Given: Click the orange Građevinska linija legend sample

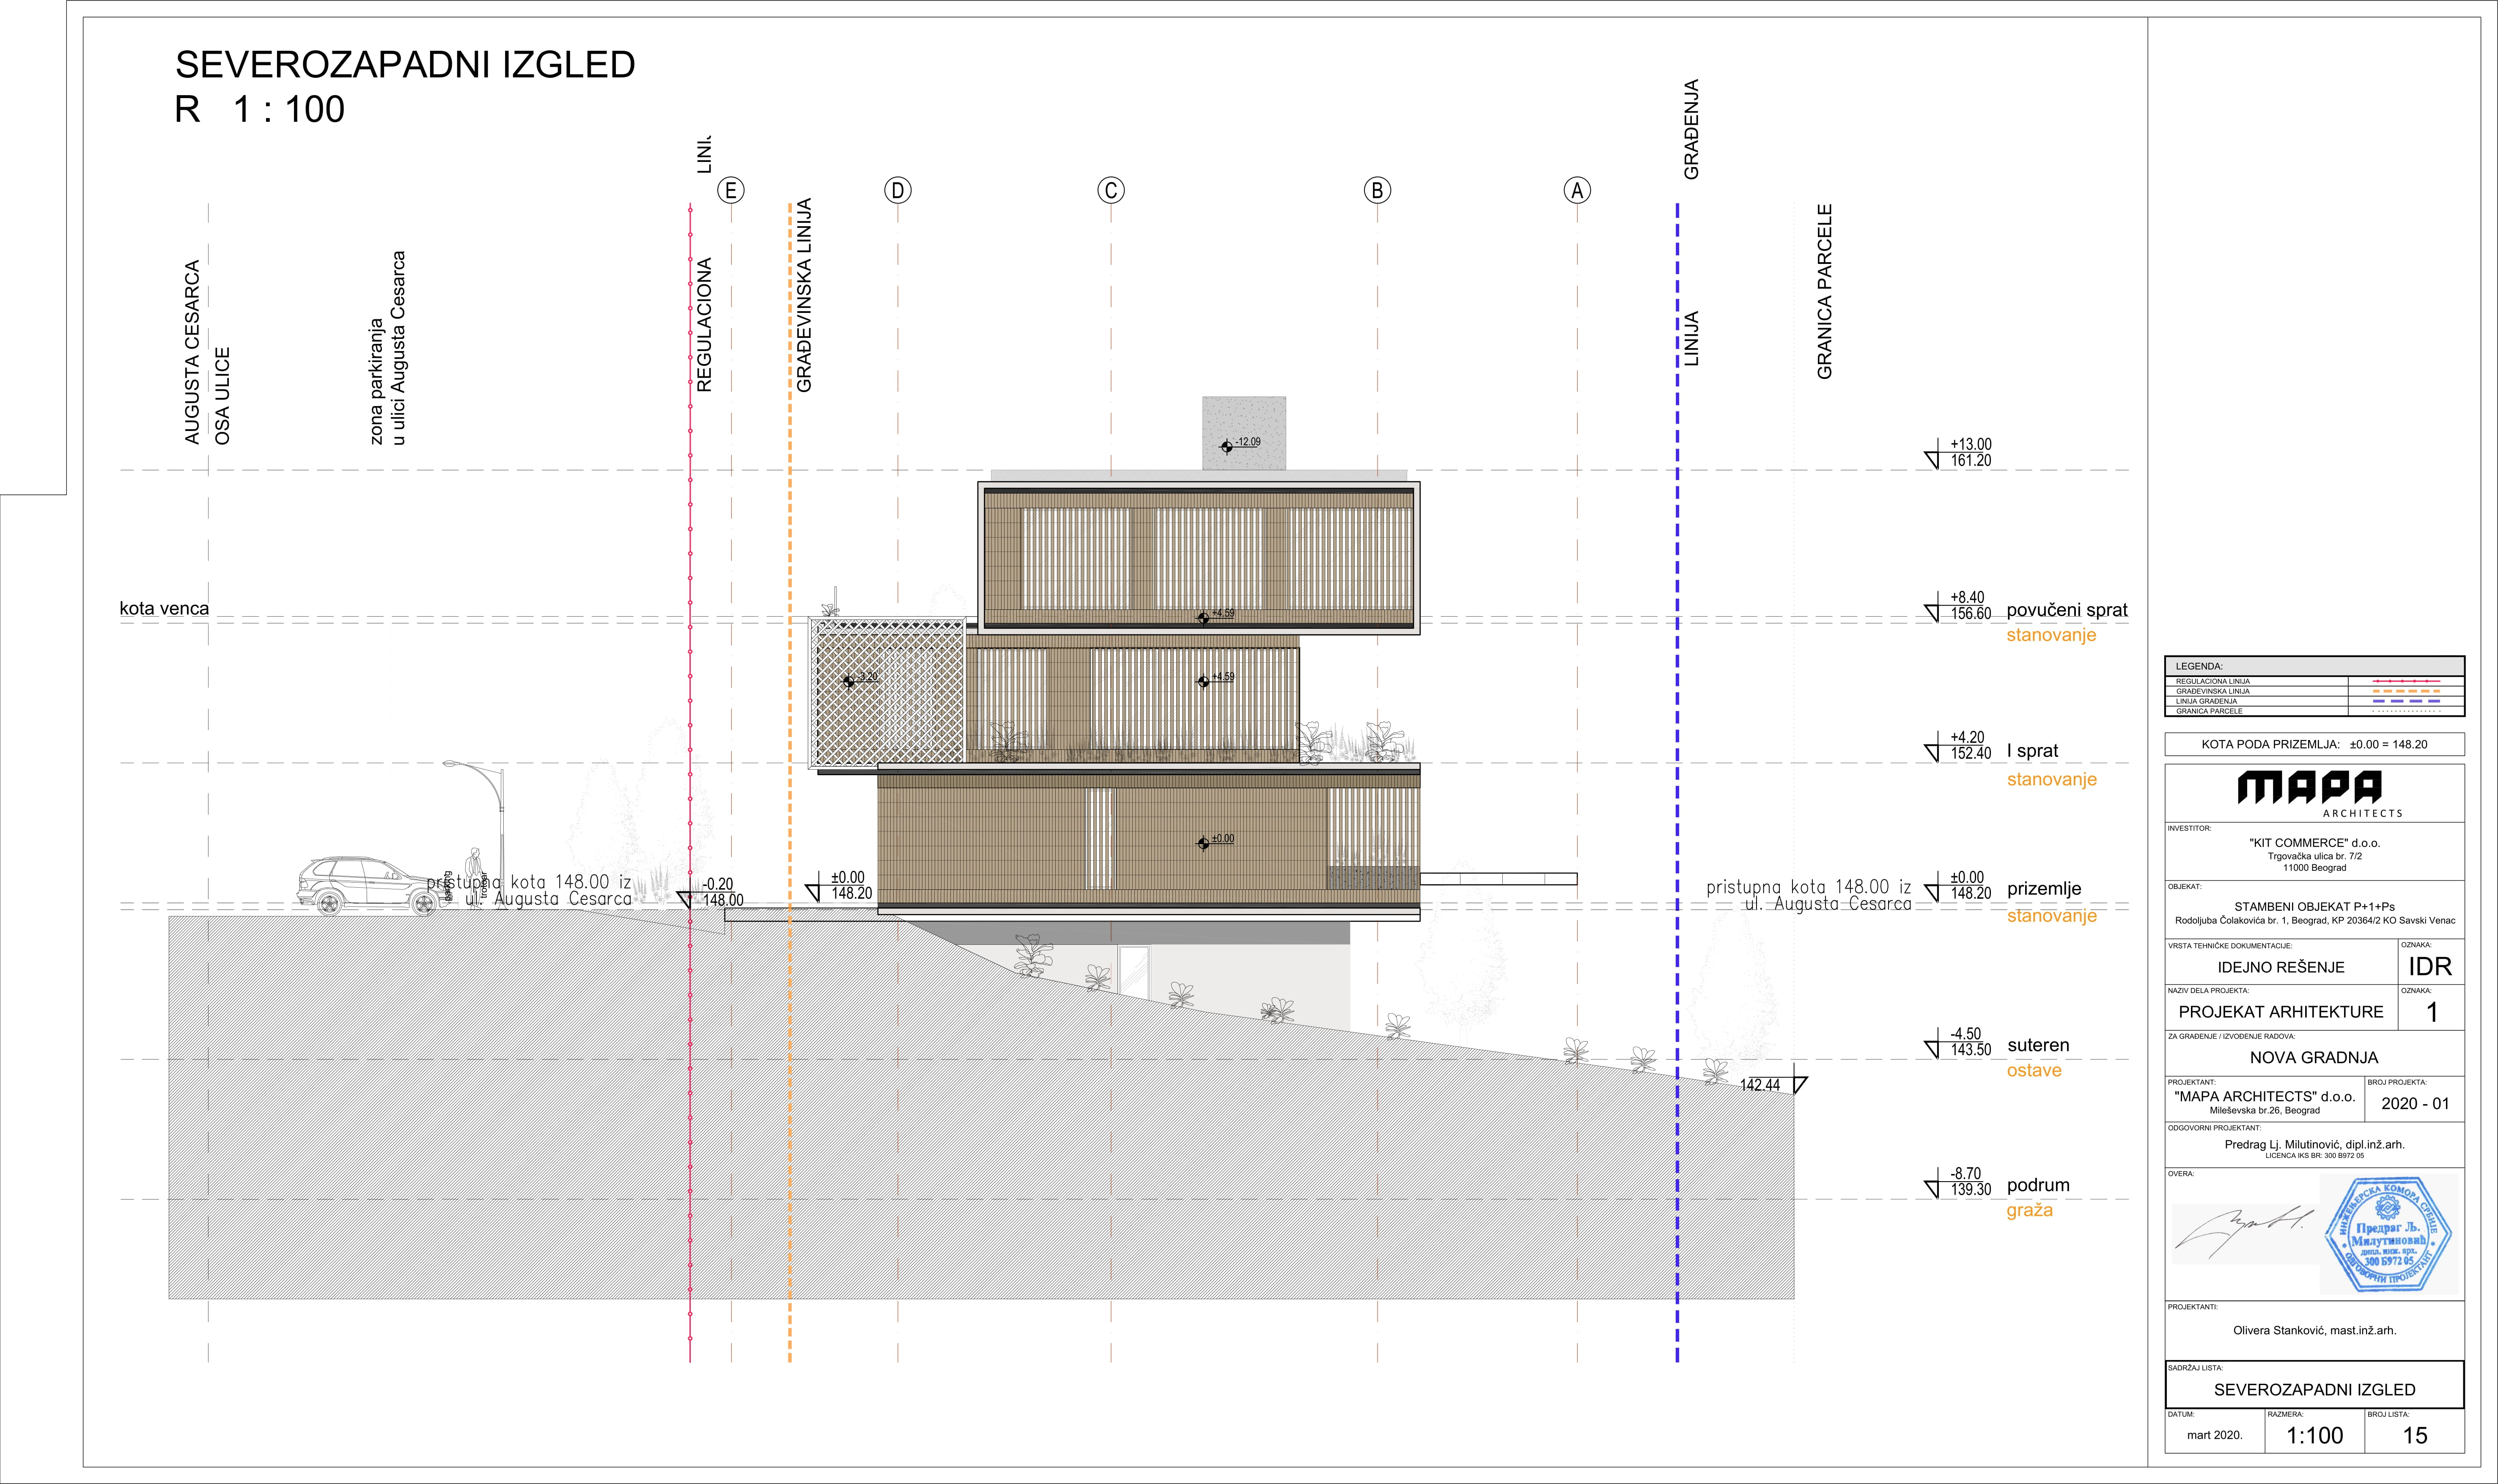Looking at the screenshot, I should coord(2406,691).
